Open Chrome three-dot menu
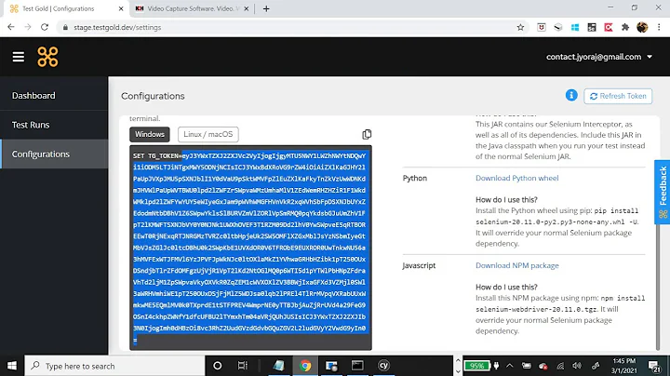This screenshot has height=376, width=670. coord(659,27)
